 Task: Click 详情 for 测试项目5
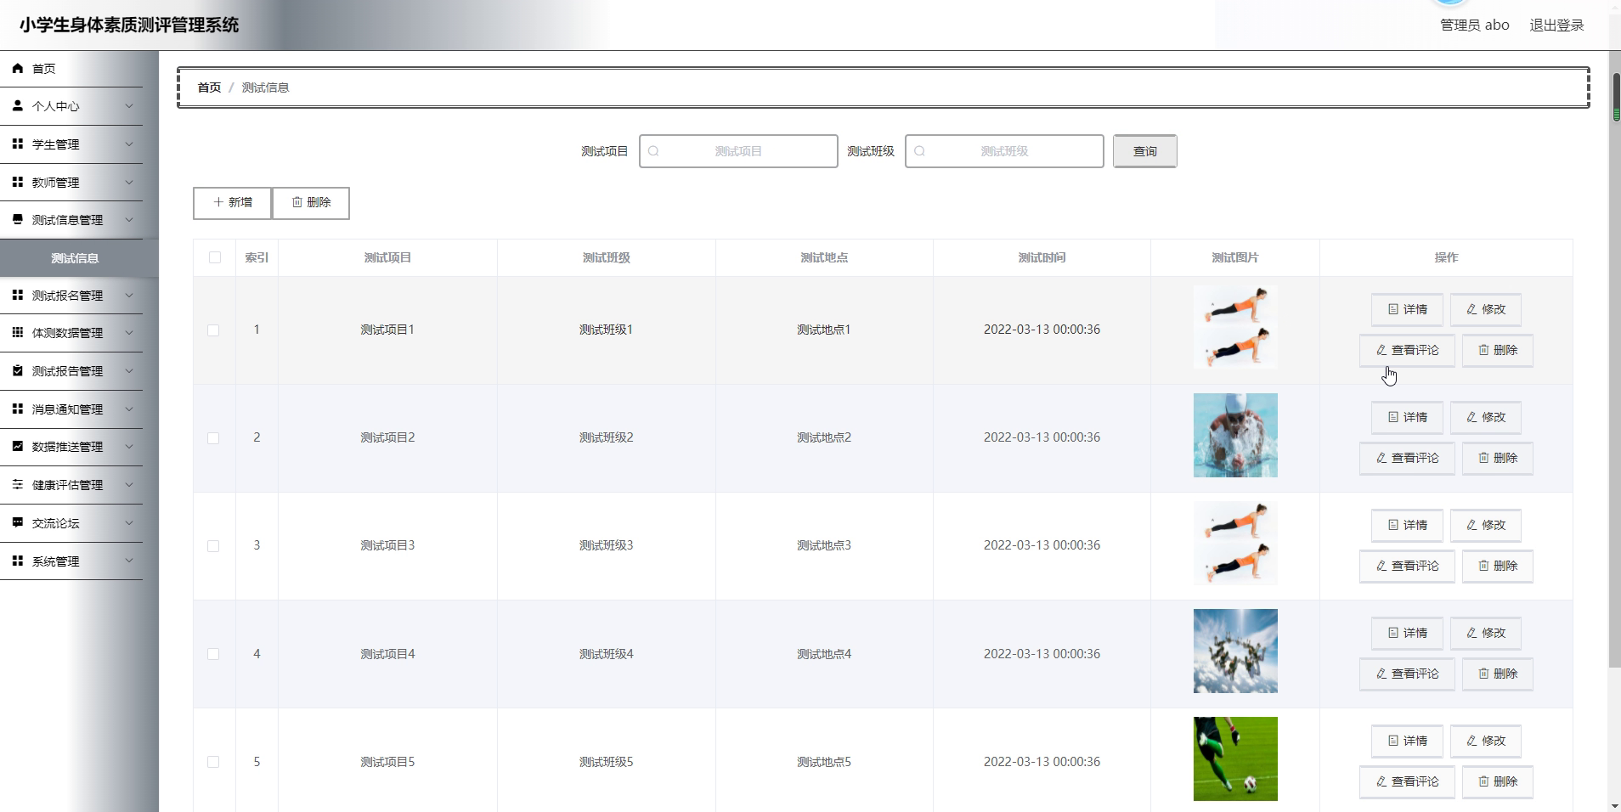coord(1407,741)
